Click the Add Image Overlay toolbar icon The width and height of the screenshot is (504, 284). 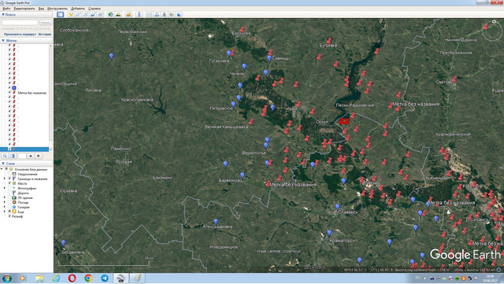[93, 14]
